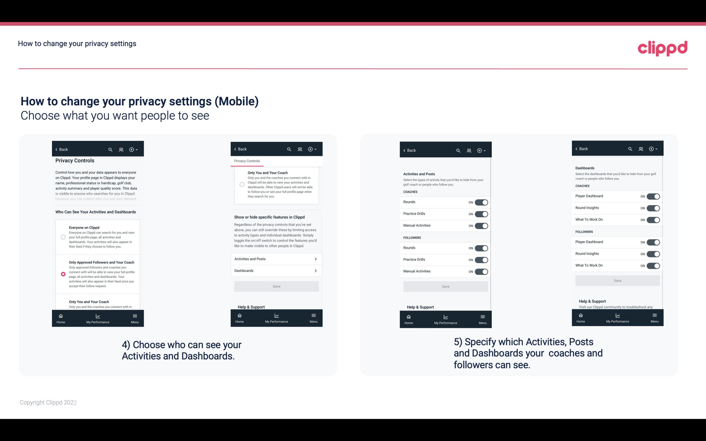Click Save button on Dashboards screen
706x441 pixels.
tap(616, 280)
